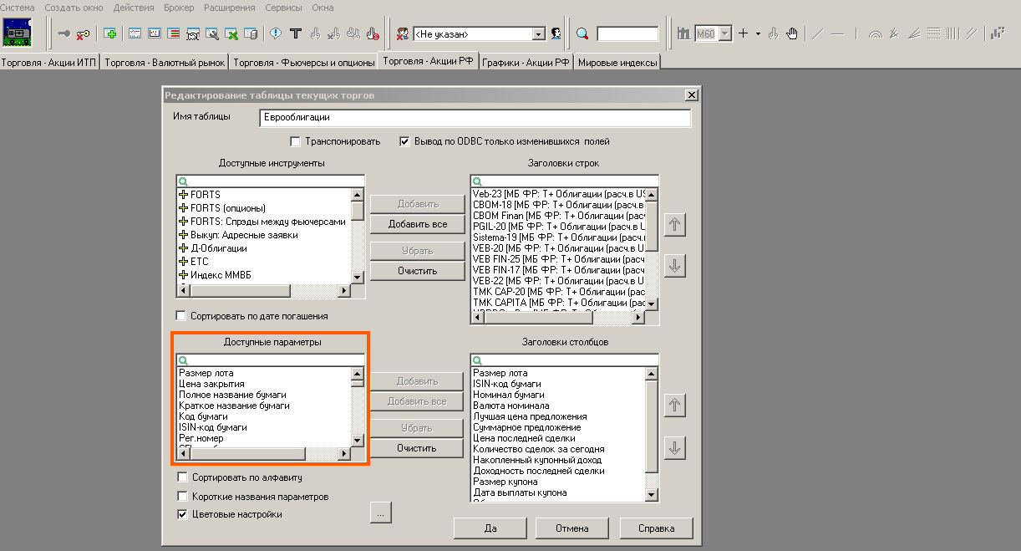Switch to Торговля - Валютный рынок tab
Image resolution: width=1021 pixels, height=551 pixels.
tap(165, 63)
